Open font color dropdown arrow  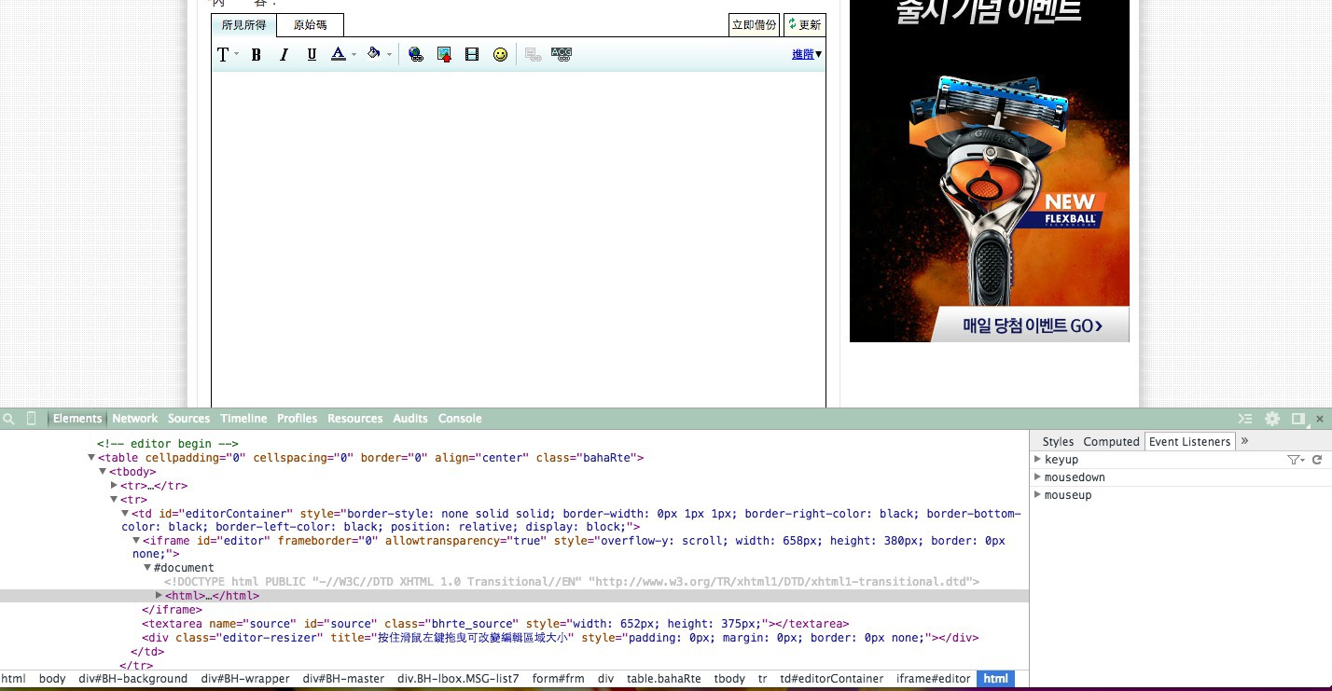point(354,55)
